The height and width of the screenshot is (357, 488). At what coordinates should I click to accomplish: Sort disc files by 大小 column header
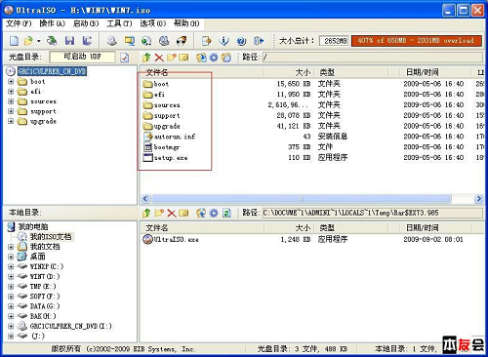coord(289,72)
